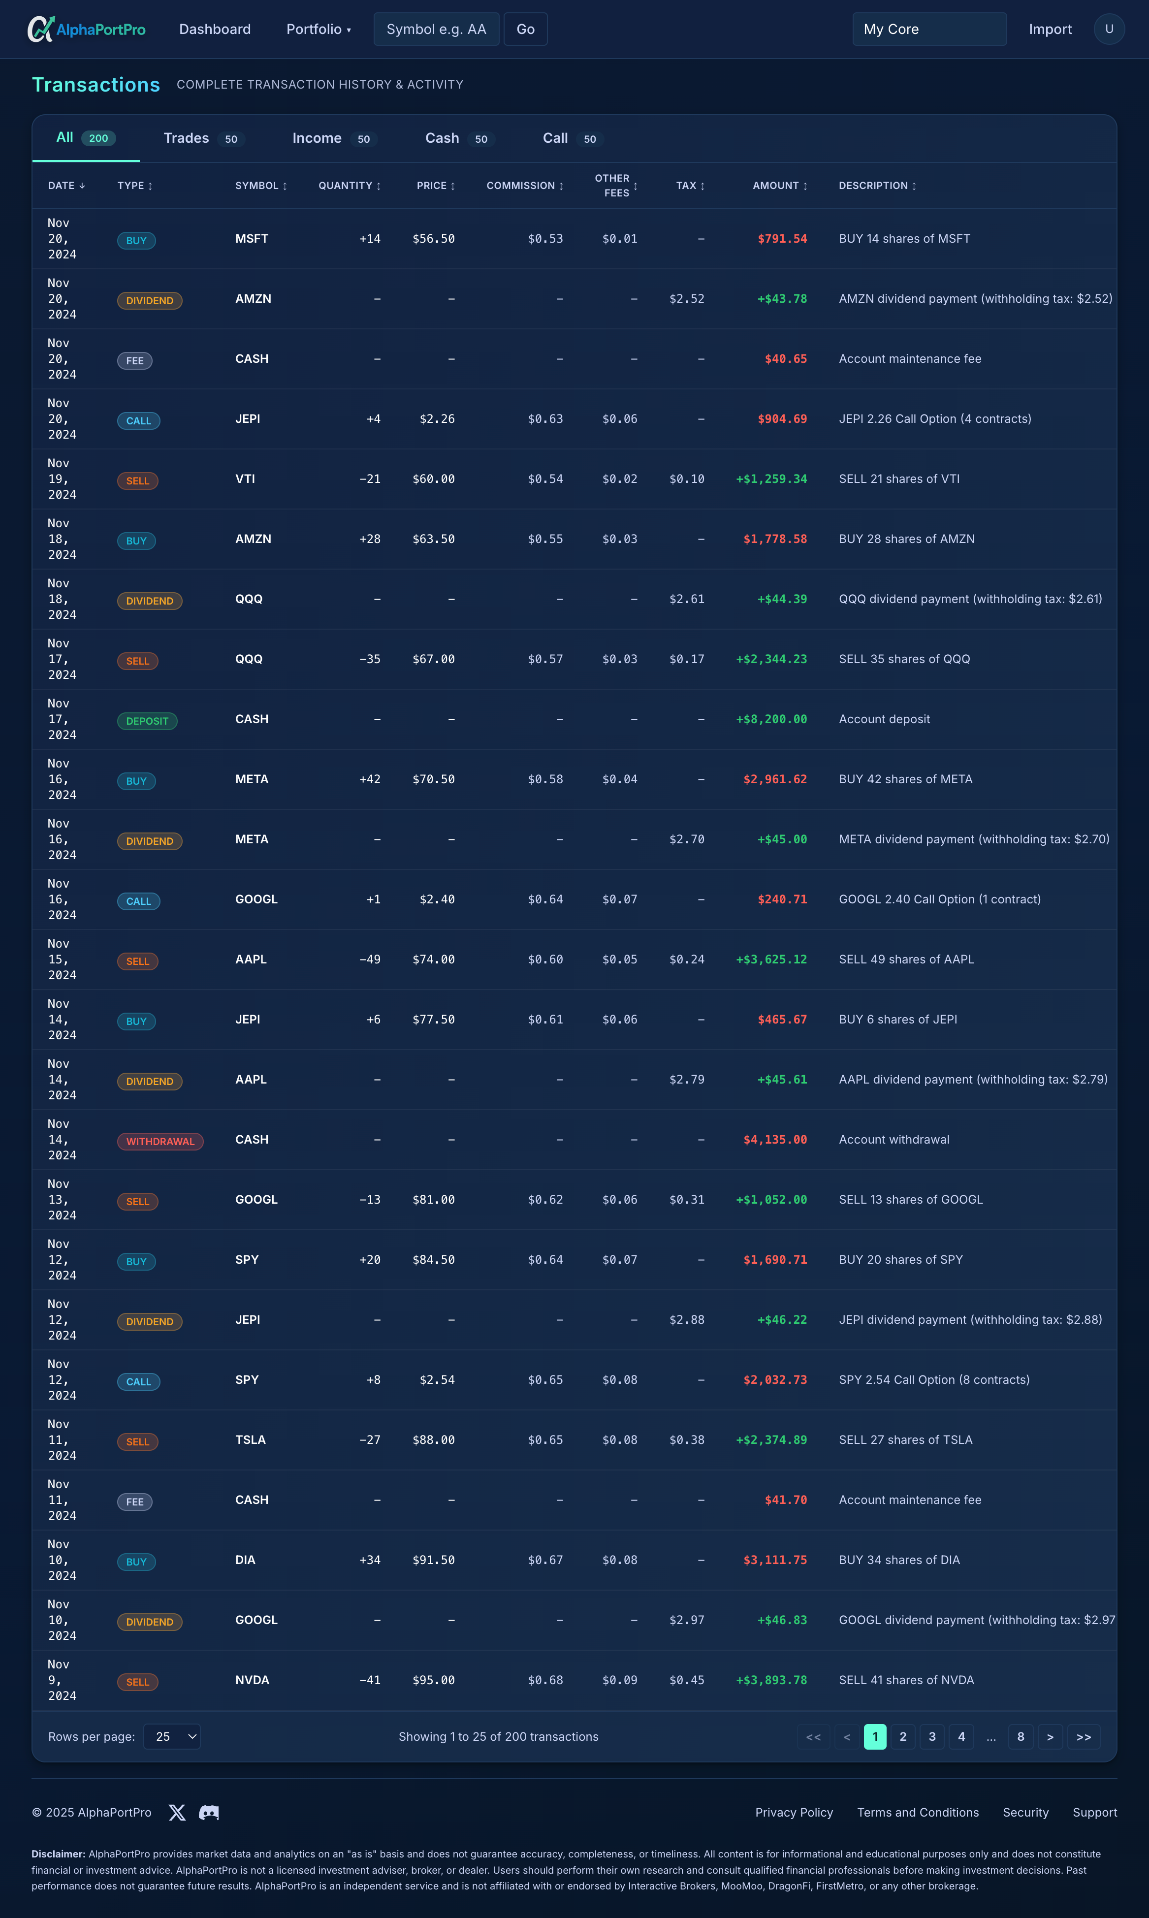Sort by the Commission column header
This screenshot has height=1918, width=1149.
[x=524, y=186]
